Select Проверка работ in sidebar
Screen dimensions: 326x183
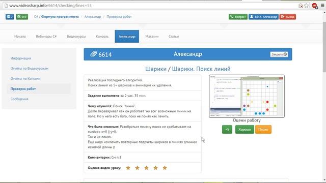(x=23, y=89)
